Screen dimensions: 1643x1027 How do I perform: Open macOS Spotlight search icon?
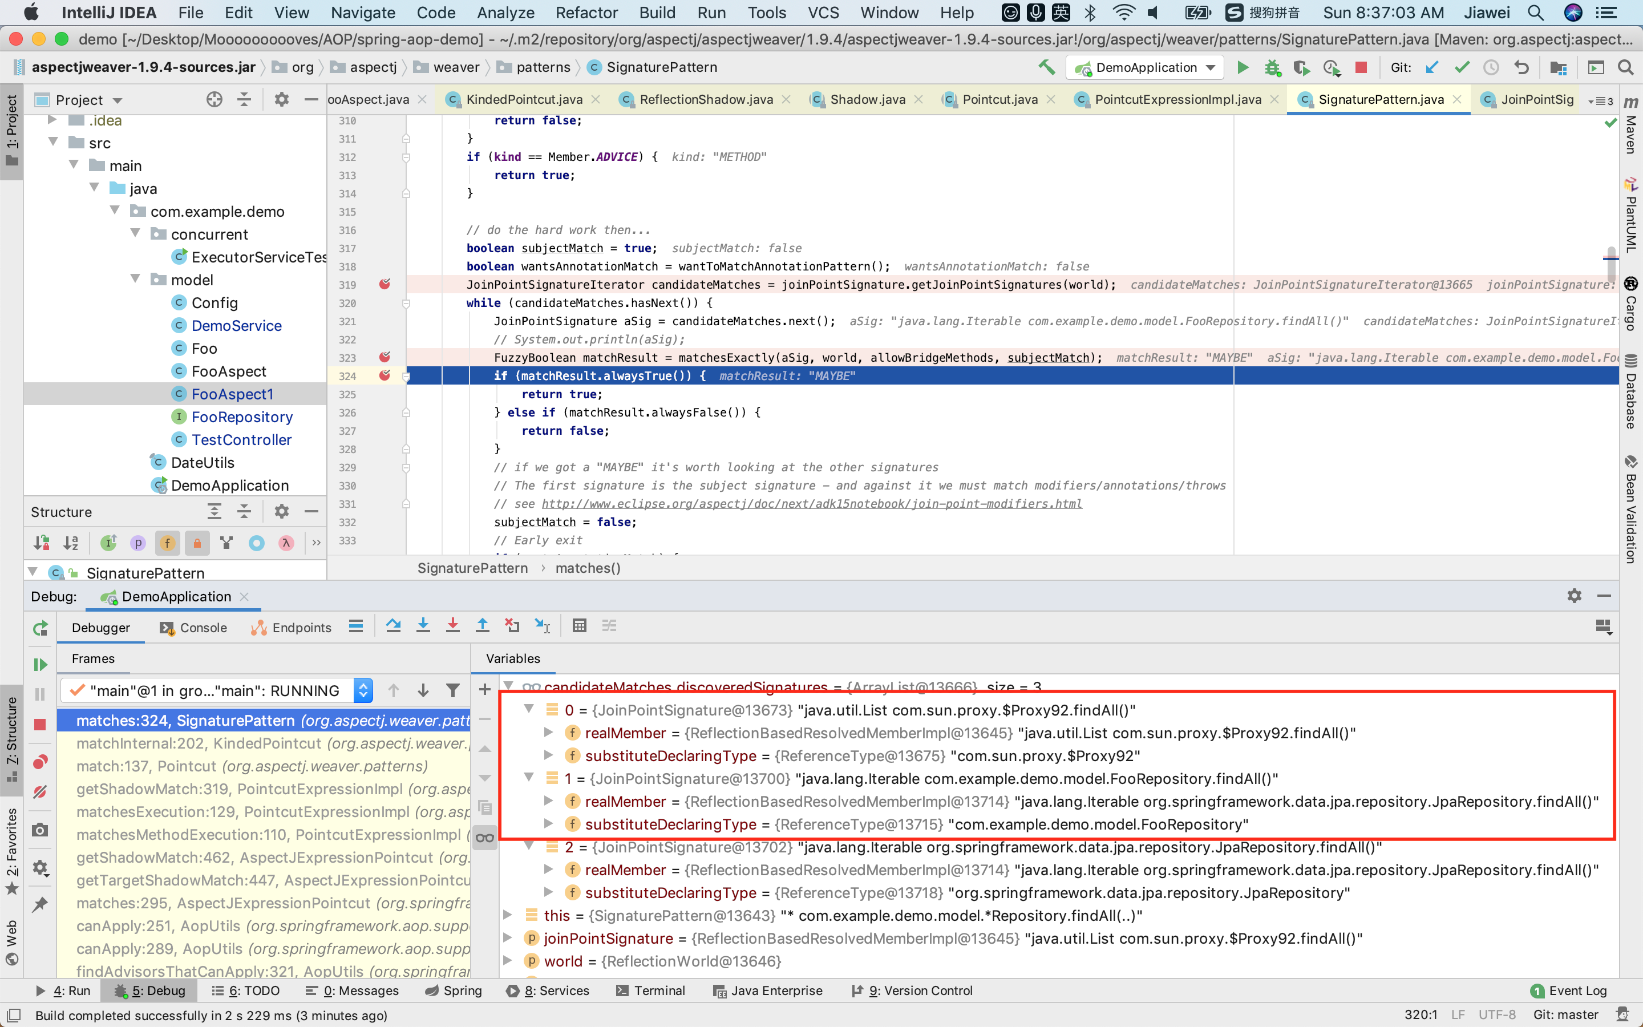tap(1536, 13)
